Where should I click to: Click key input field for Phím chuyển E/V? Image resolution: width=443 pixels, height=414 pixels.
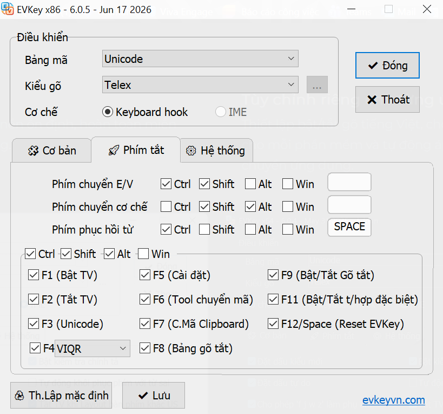(x=349, y=182)
